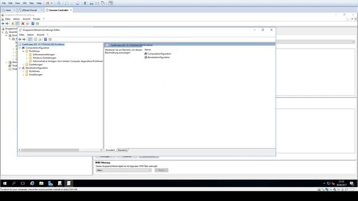358x201 pixels.
Task: Open Fenster menu in Gruppenrichtlinienverwaltung window
Action: tap(36, 19)
